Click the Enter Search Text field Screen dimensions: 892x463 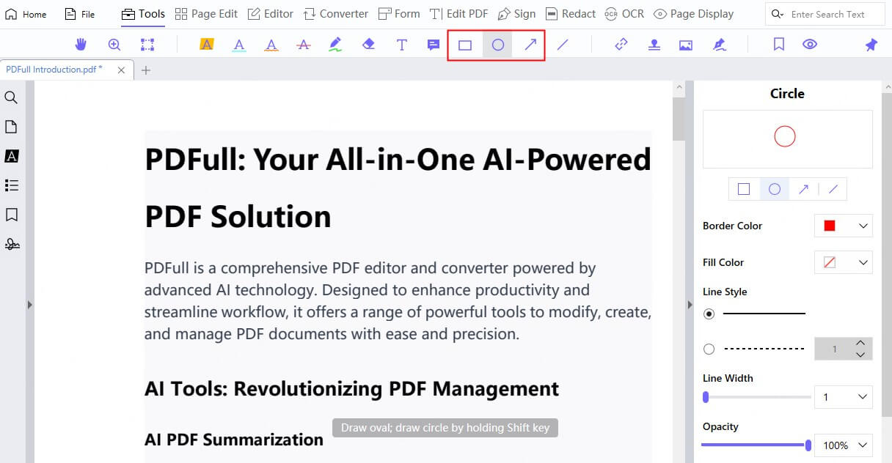pos(827,14)
